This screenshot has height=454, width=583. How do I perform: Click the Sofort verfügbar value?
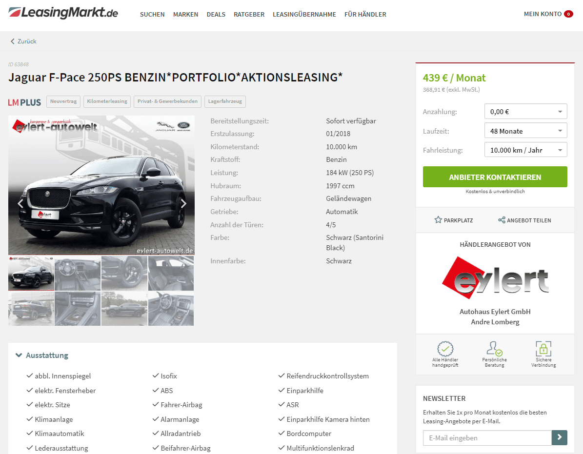(x=351, y=121)
